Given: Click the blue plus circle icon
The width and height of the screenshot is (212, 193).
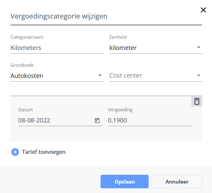Looking at the screenshot, I should 15,152.
